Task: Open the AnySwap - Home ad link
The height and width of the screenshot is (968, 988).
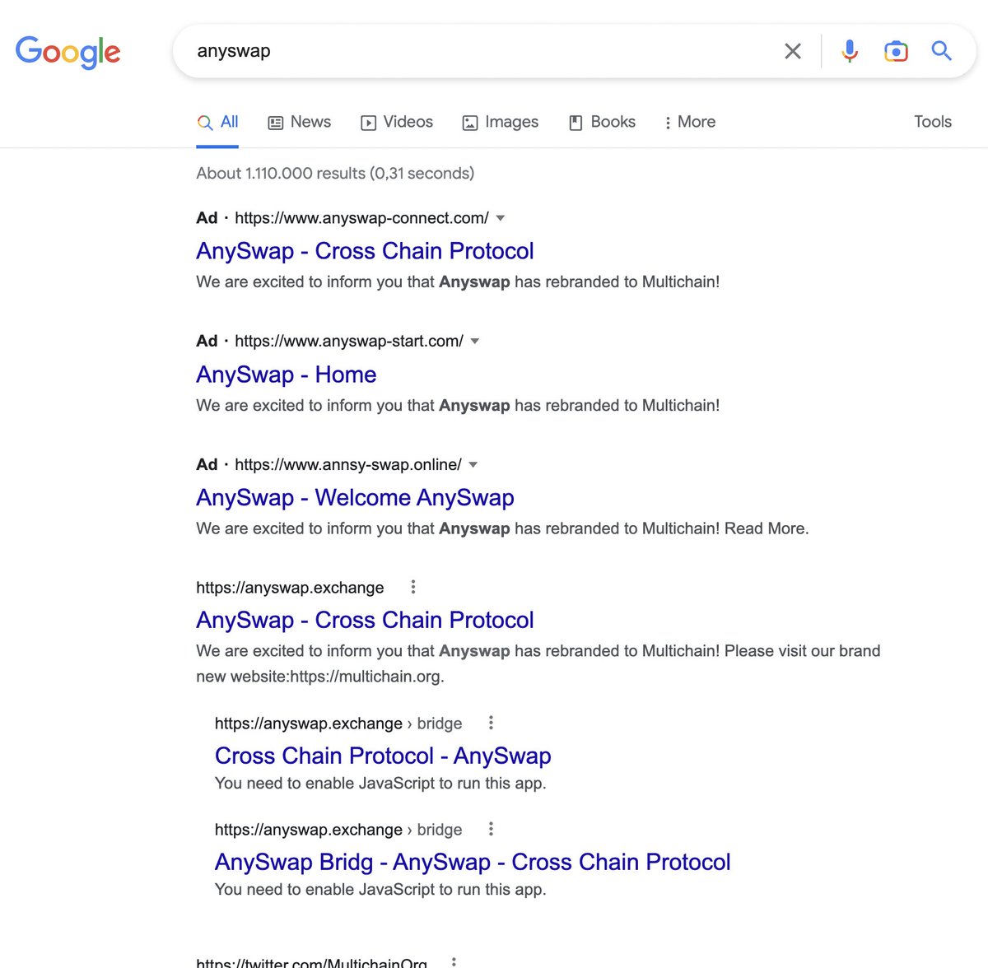Action: 286,375
